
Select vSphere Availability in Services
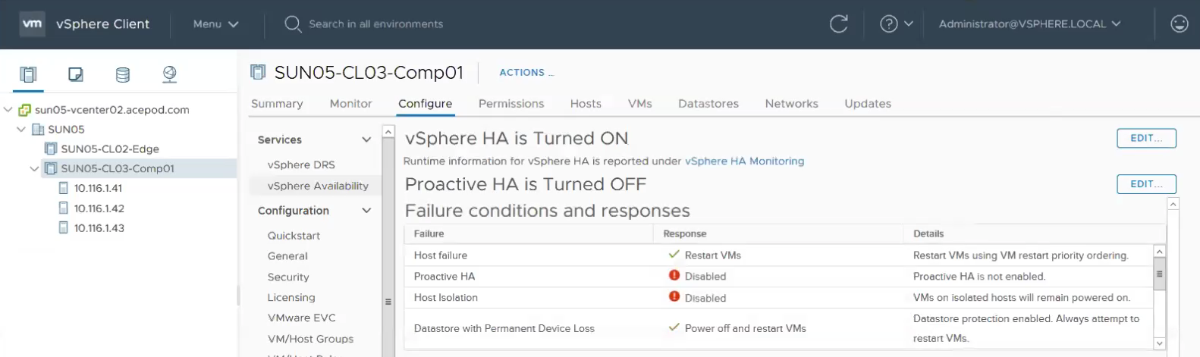click(x=318, y=186)
